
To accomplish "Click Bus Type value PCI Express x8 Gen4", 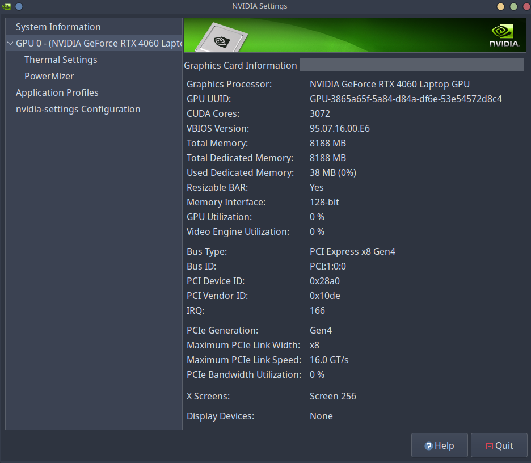I will 352,252.
